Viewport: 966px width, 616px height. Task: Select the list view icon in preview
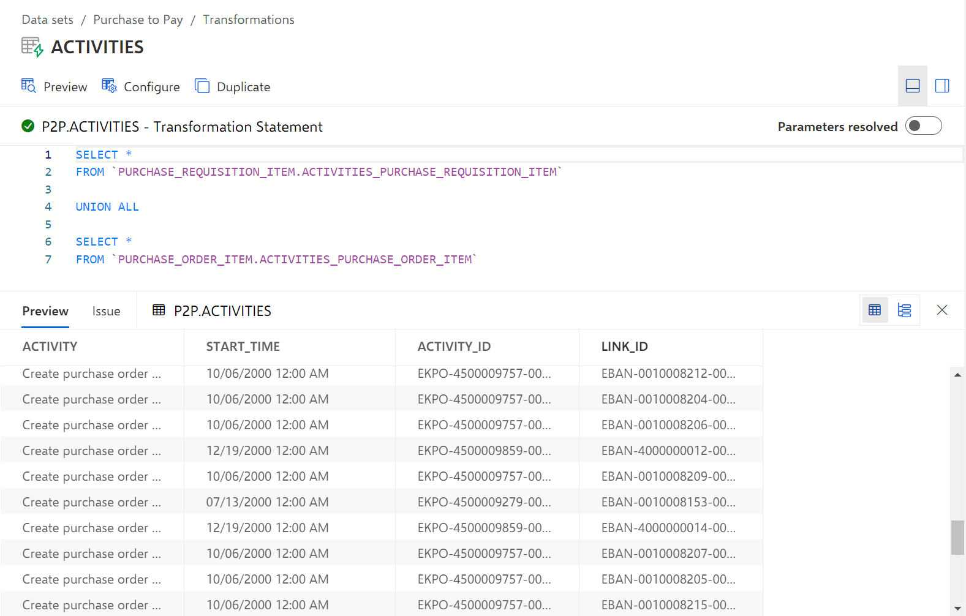[x=904, y=310]
